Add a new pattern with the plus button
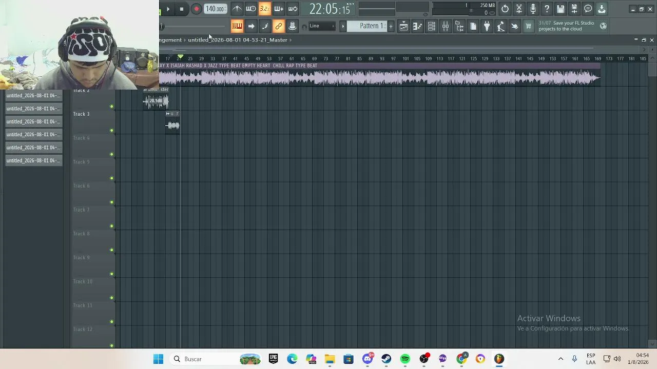The width and height of the screenshot is (657, 369). (391, 26)
